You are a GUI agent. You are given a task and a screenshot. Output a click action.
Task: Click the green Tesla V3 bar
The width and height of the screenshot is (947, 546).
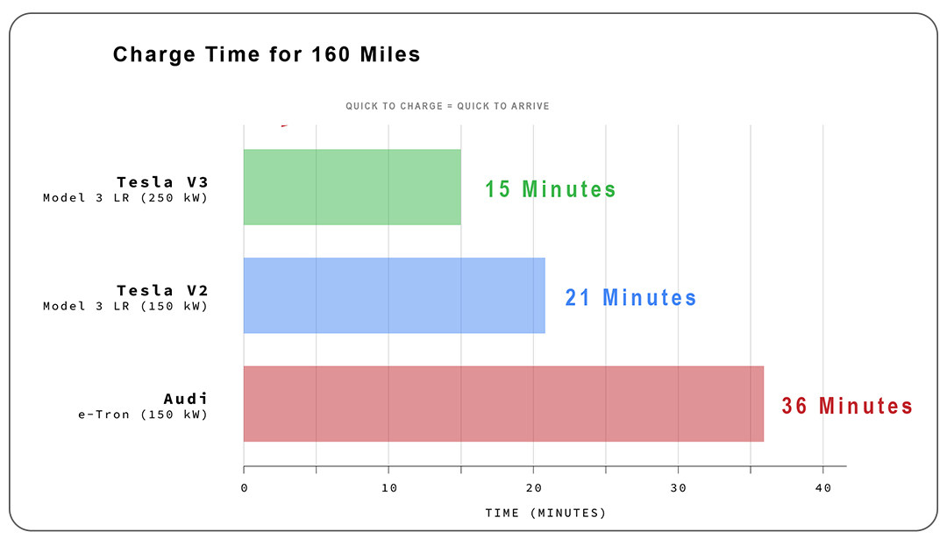[352, 187]
